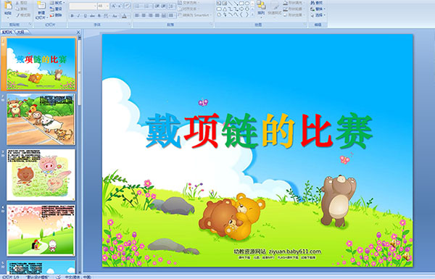Screen dimensions: 435x279
Task: Toggle Bold formatting
Action: [x=72, y=16]
